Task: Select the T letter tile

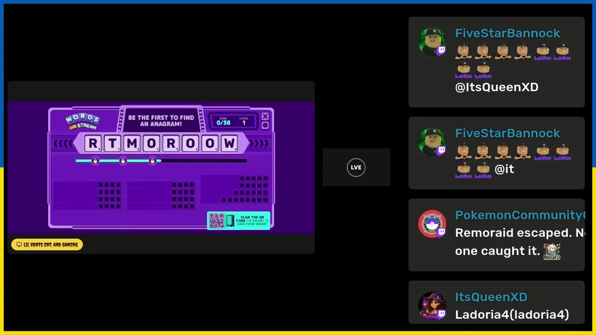Action: (x=112, y=144)
